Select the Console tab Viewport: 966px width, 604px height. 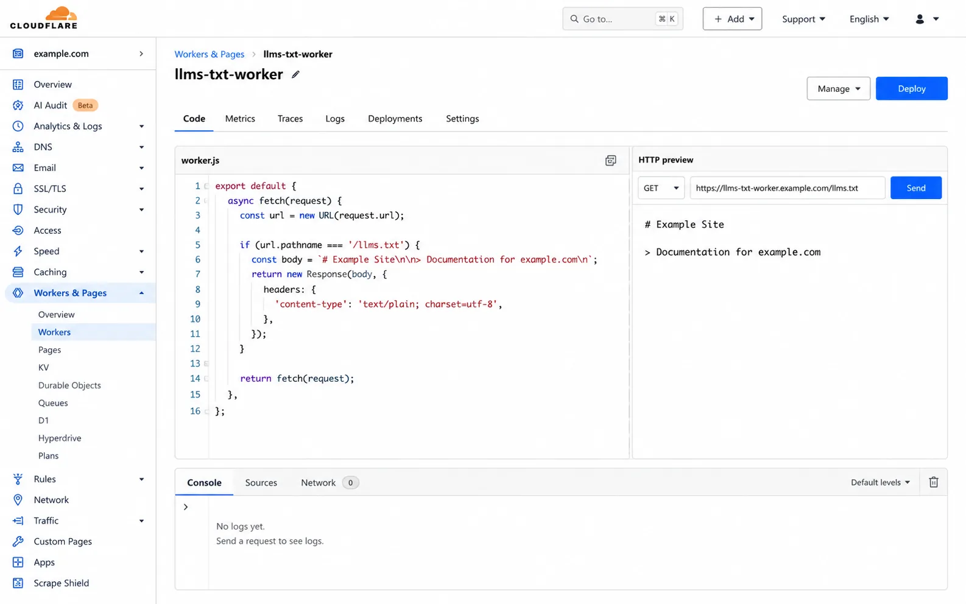pos(204,482)
